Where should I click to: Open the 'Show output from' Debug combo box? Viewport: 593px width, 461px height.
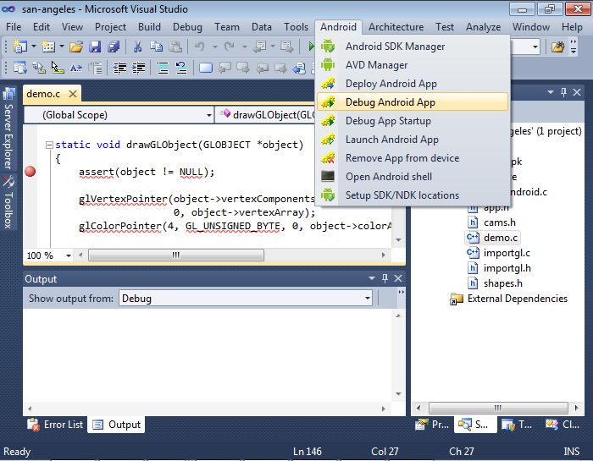(246, 299)
